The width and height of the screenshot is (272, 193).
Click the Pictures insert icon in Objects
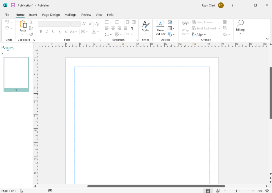point(170,22)
